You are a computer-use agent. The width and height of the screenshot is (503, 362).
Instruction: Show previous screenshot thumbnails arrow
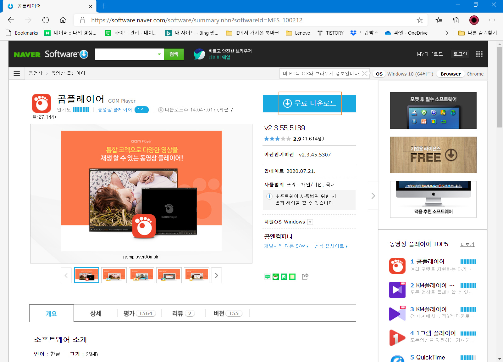[66, 275]
